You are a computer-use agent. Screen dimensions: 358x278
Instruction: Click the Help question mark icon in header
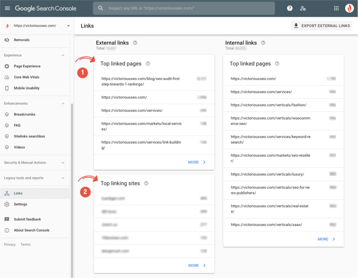click(x=289, y=8)
